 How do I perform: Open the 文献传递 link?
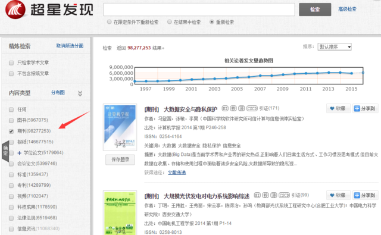(177, 173)
